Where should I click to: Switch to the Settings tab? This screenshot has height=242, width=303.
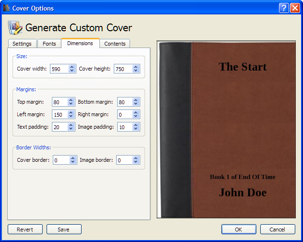coord(22,44)
